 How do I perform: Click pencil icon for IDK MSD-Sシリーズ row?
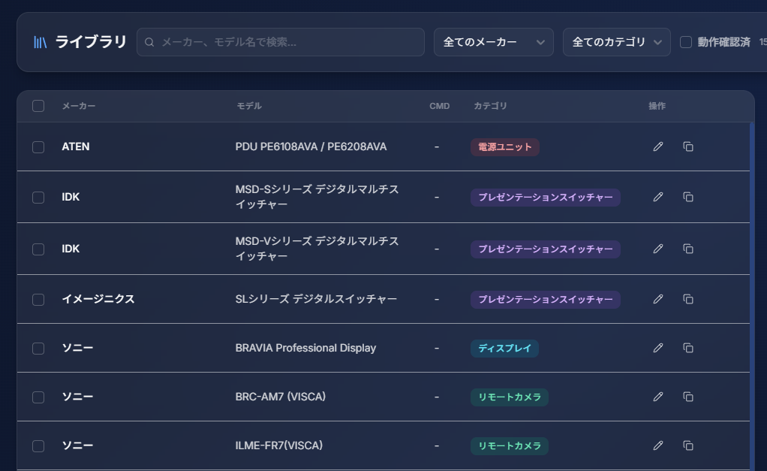658,197
